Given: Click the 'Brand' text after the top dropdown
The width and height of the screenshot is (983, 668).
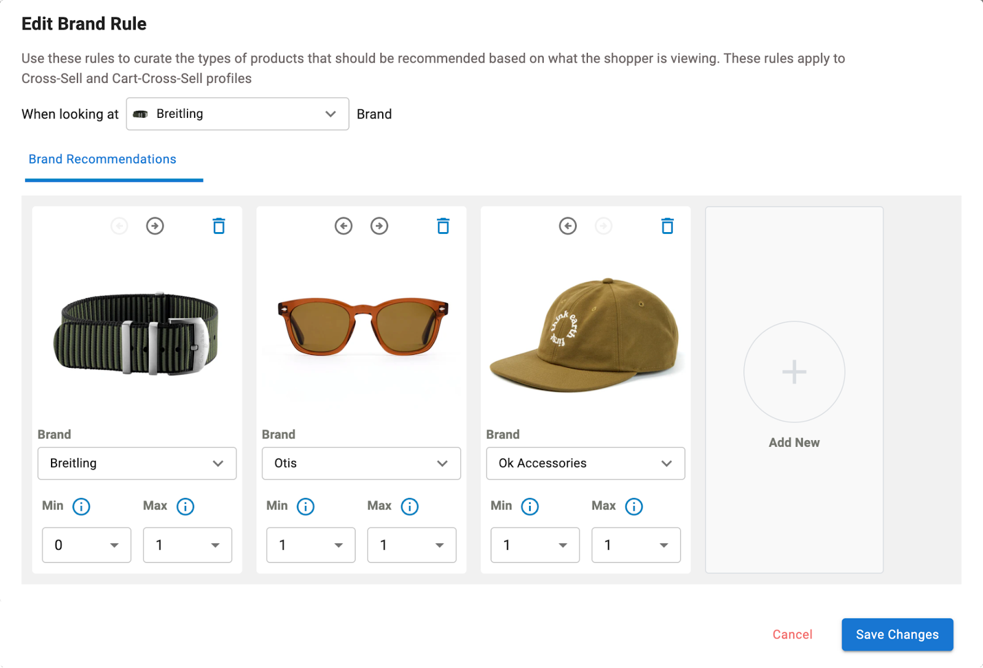Looking at the screenshot, I should (374, 114).
